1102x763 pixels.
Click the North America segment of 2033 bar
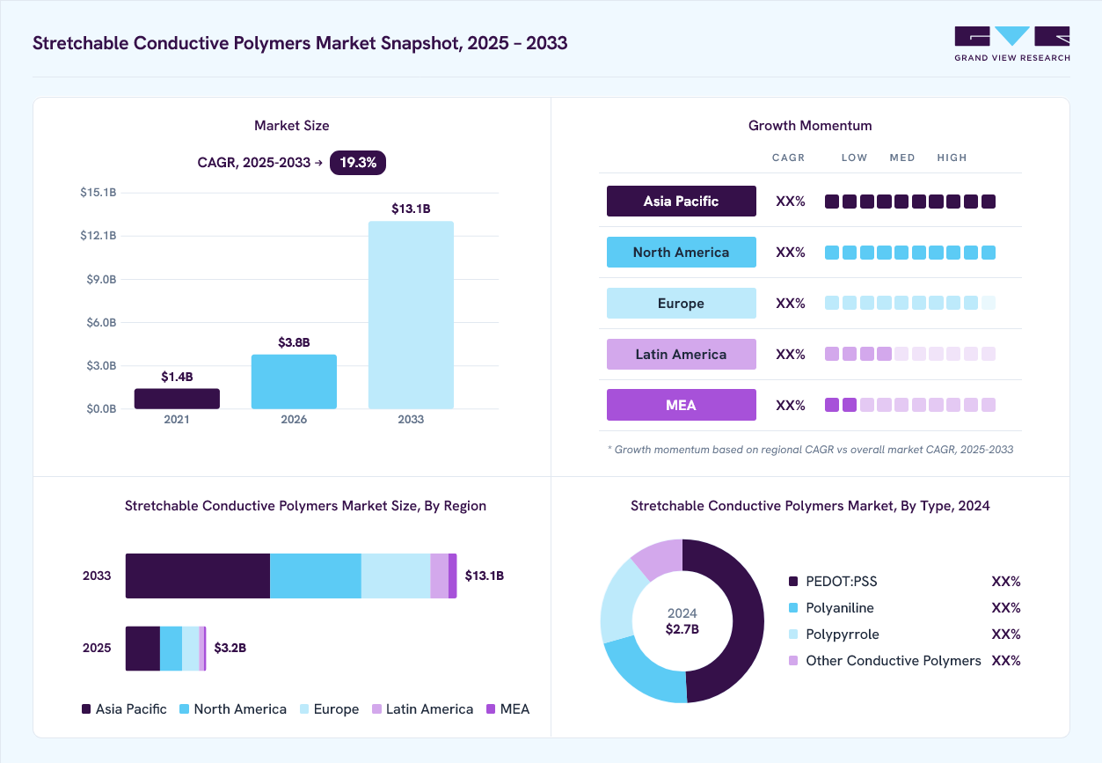tap(316, 576)
